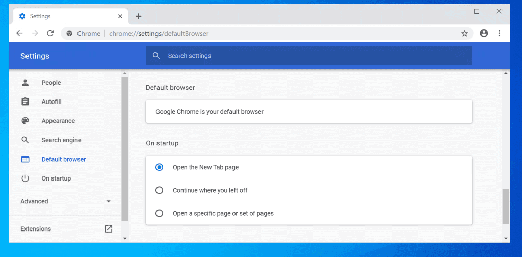This screenshot has width=522, height=257.
Task: Click the Search settings field
Action: 308,56
